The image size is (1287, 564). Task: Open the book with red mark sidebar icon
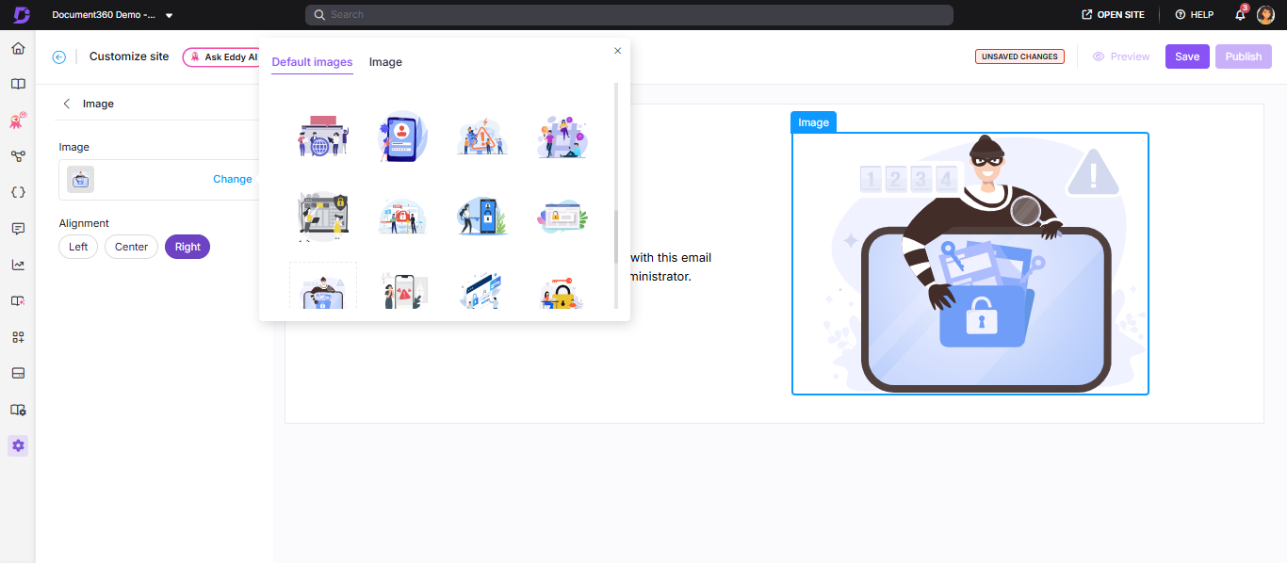pos(18,301)
